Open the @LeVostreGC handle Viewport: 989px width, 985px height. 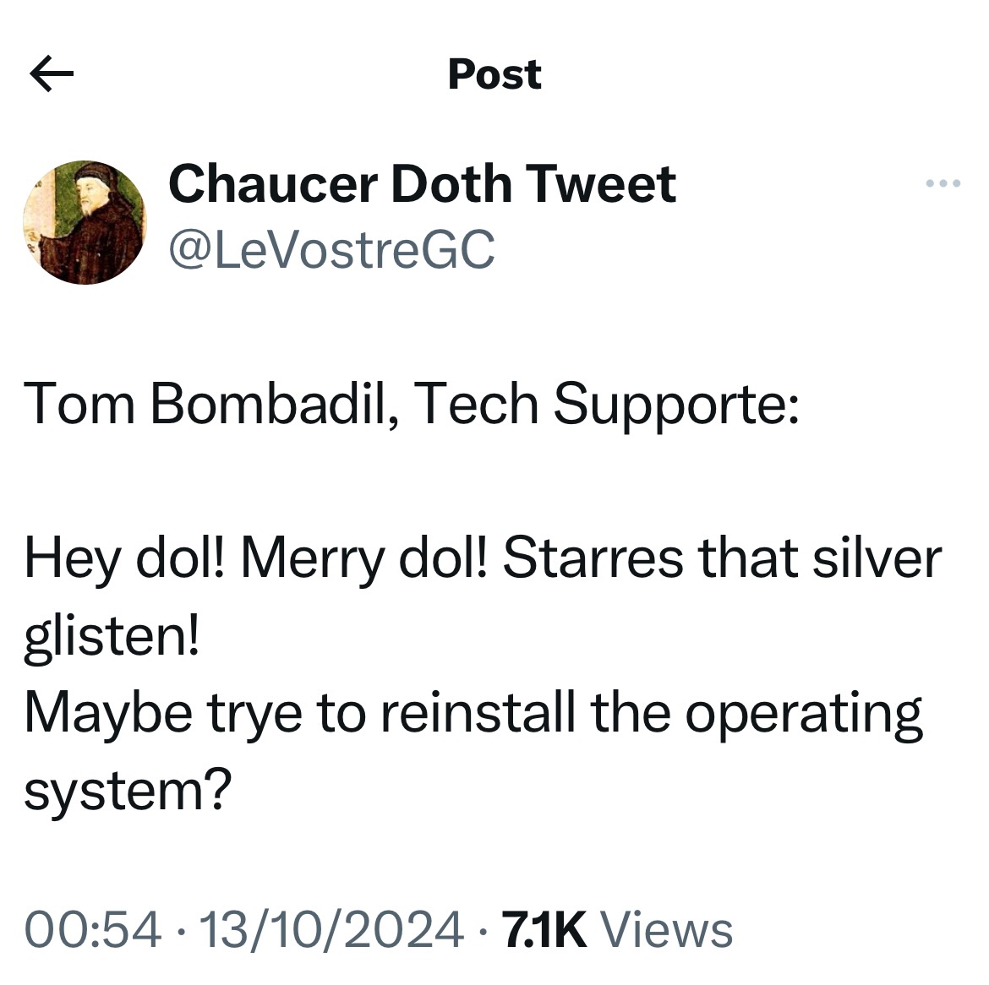click(331, 249)
